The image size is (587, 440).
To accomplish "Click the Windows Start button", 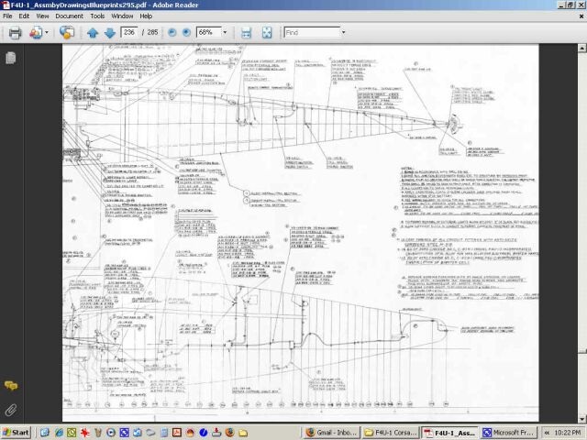I will (16, 433).
